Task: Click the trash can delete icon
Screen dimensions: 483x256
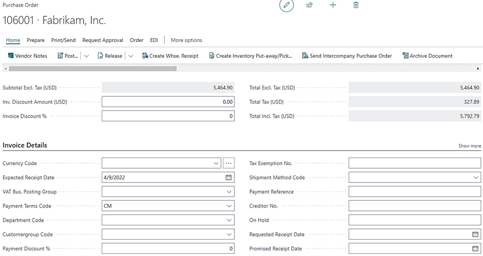Action: point(356,5)
